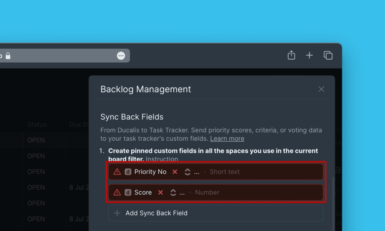Close the Backlog Management dialog
385x231 pixels.
321,89
